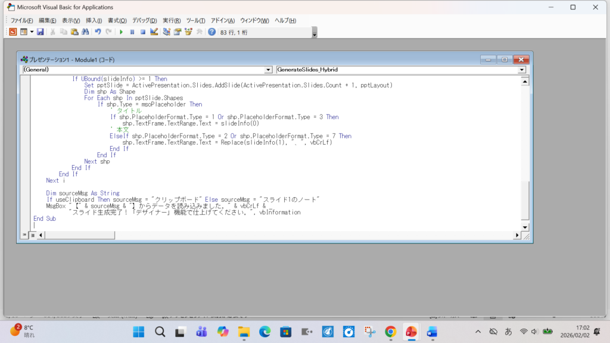Open the Project Explorer toolbar icon
The height and width of the screenshot is (343, 610).
(166, 32)
